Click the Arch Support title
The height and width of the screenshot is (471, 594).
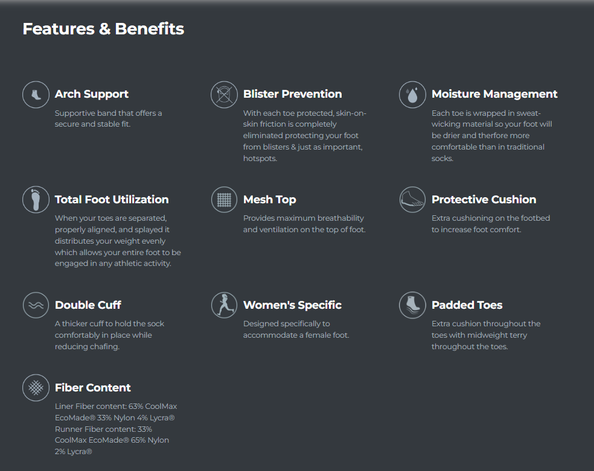coord(92,94)
